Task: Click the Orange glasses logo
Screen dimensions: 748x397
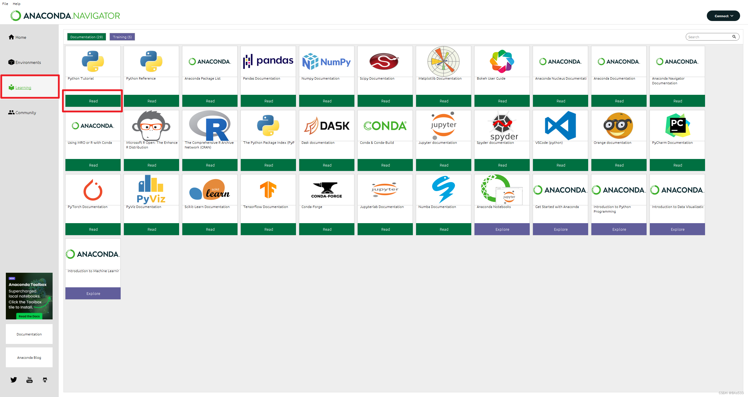Action: coord(618,125)
